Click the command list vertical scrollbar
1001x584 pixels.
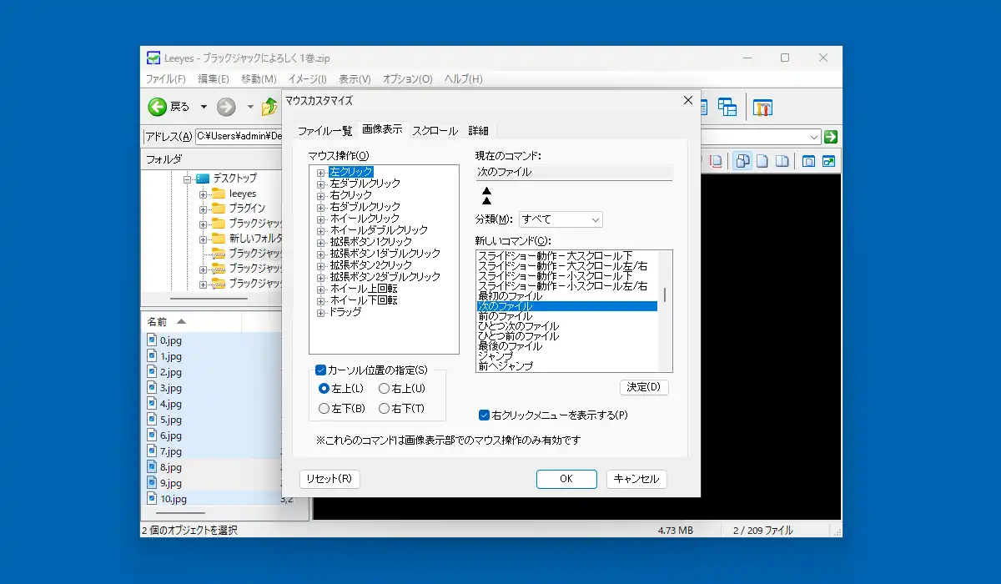tap(665, 310)
